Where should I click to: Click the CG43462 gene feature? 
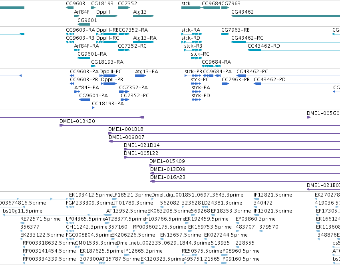286,16
